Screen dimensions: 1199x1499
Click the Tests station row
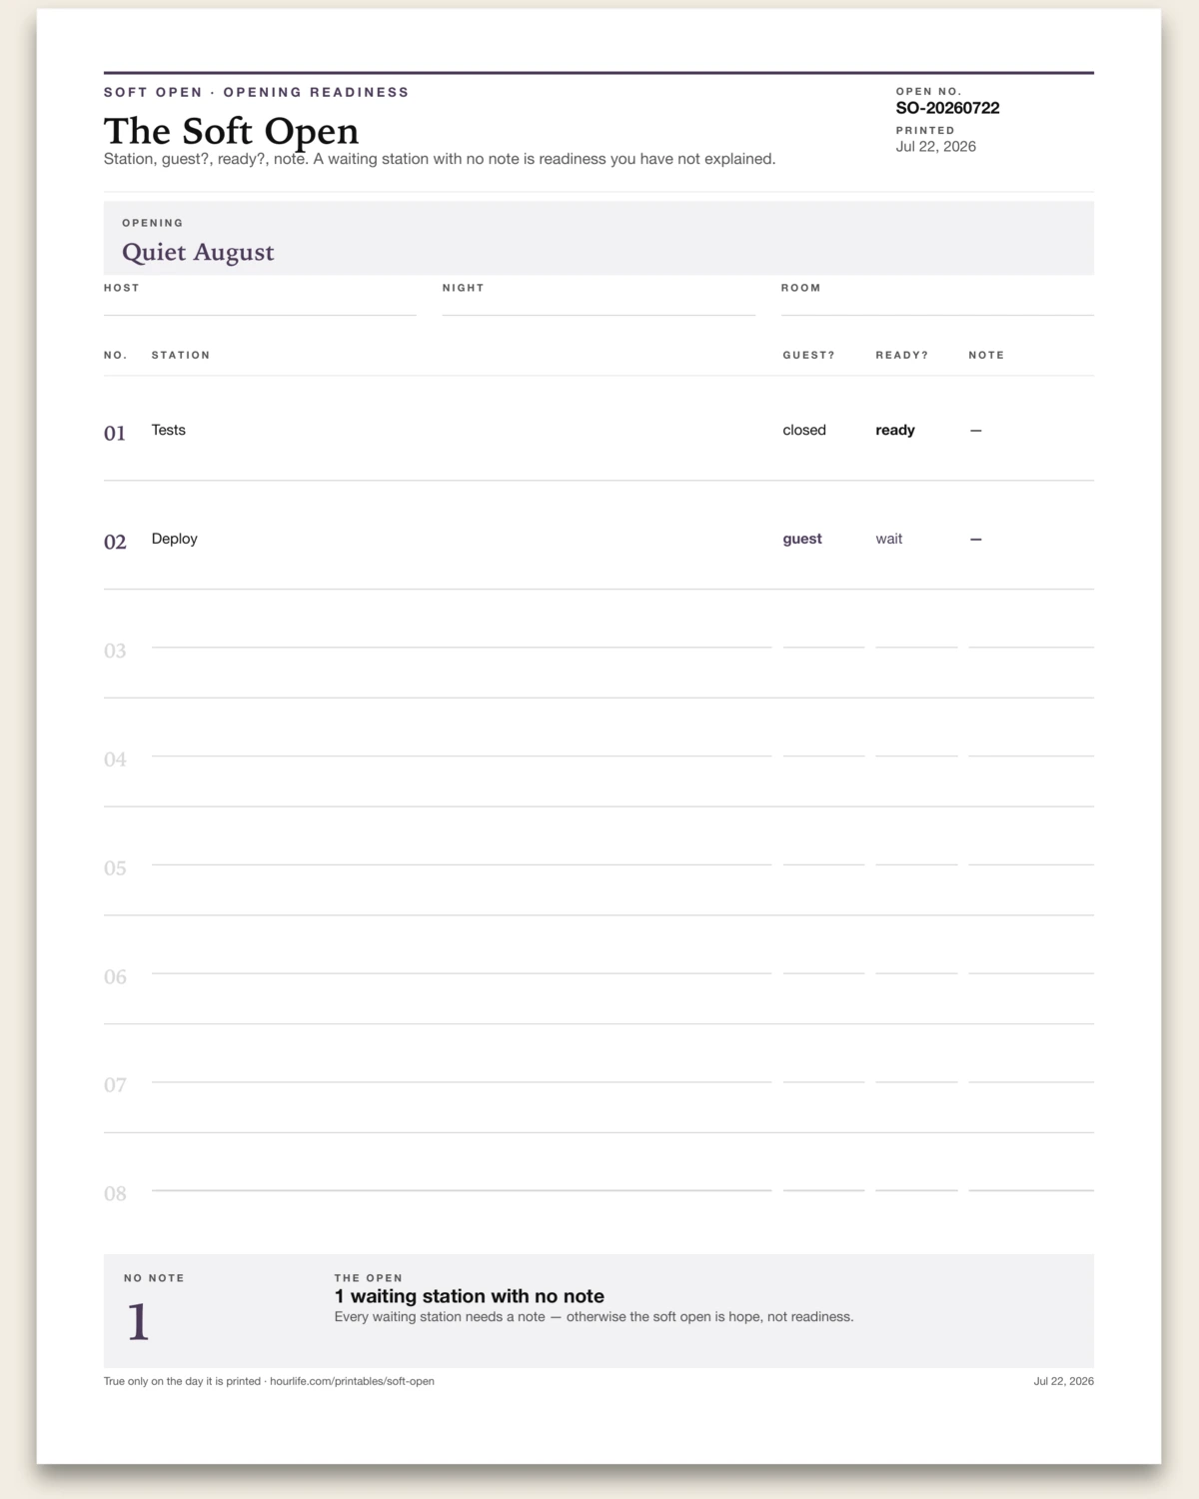coord(599,430)
